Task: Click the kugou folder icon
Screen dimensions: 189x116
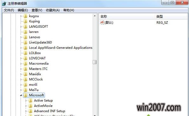Action: pos(25,16)
